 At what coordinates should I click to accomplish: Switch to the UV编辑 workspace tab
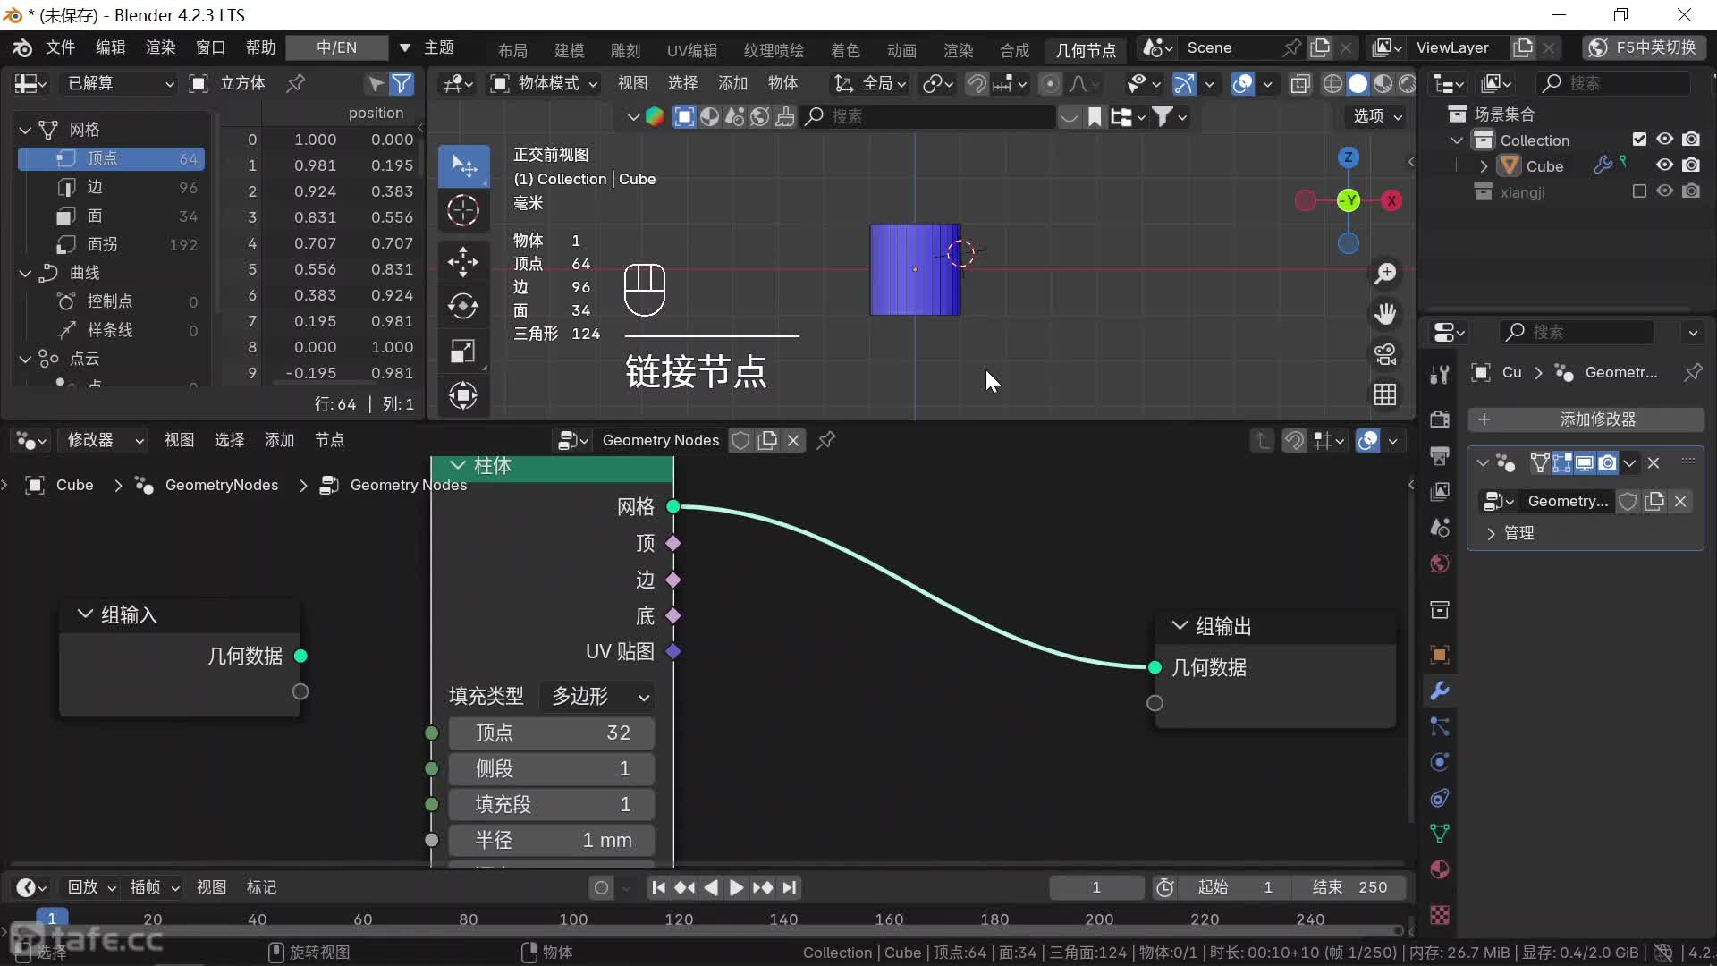pos(693,50)
